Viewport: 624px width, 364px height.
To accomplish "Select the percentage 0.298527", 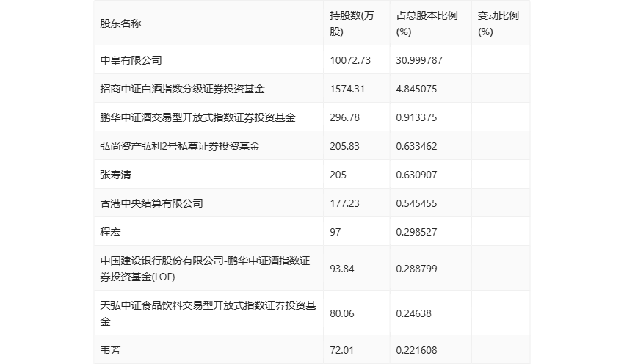I will click(x=416, y=232).
